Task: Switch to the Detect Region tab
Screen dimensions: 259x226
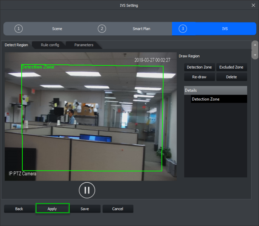Action: pyautogui.click(x=16, y=45)
